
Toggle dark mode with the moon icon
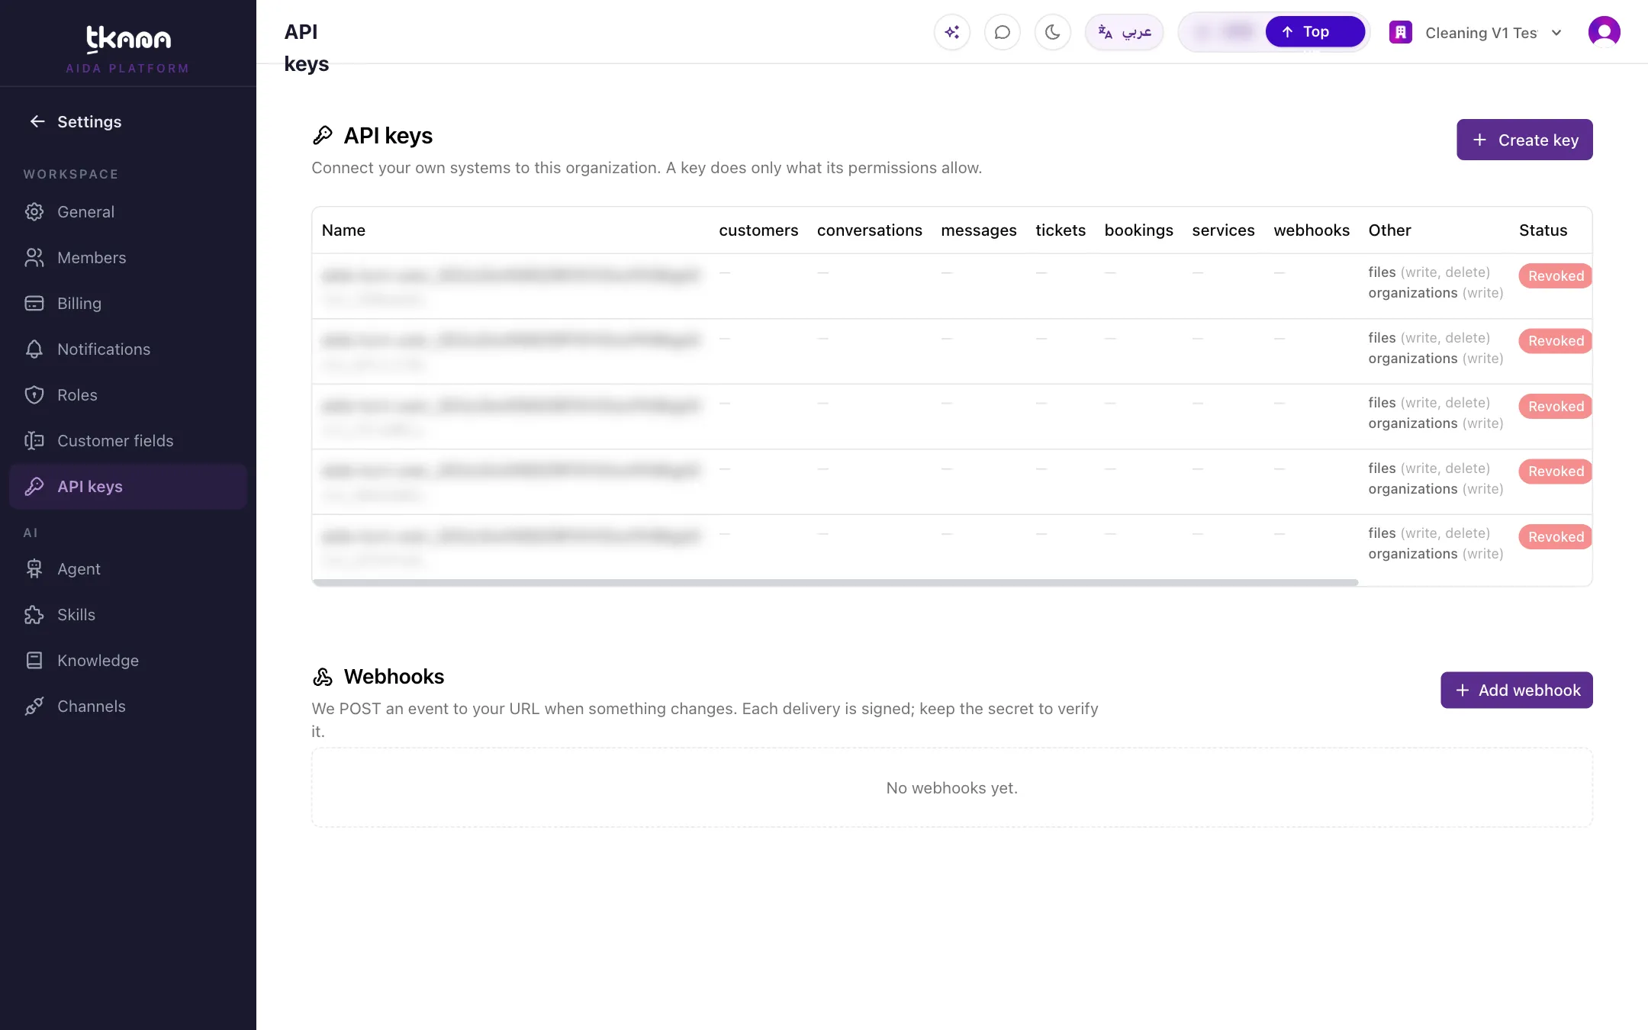(1052, 32)
